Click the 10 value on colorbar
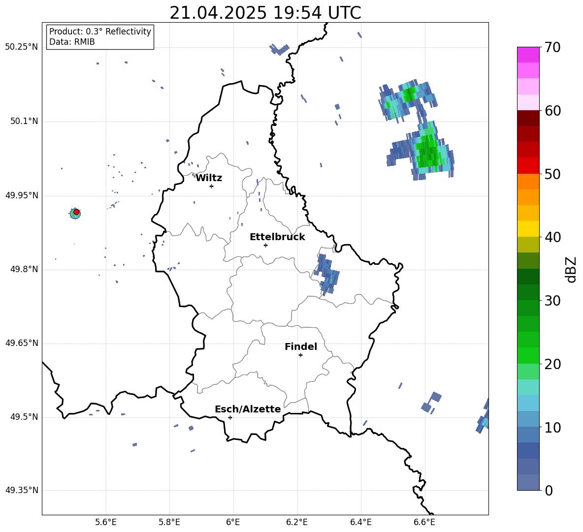The width and height of the screenshot is (583, 532). pyautogui.click(x=552, y=427)
